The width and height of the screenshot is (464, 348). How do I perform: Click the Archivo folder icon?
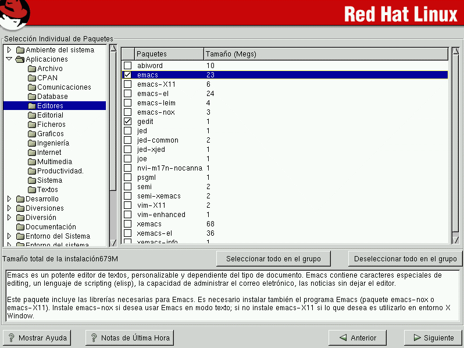(x=32, y=69)
